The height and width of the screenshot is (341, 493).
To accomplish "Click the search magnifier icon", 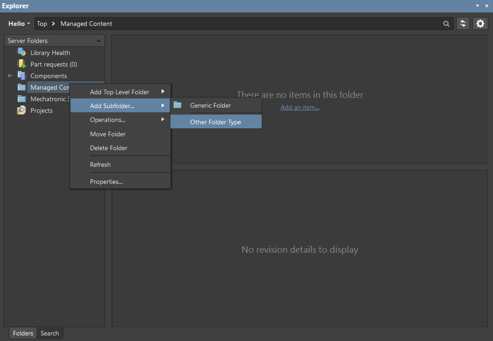I will (446, 24).
